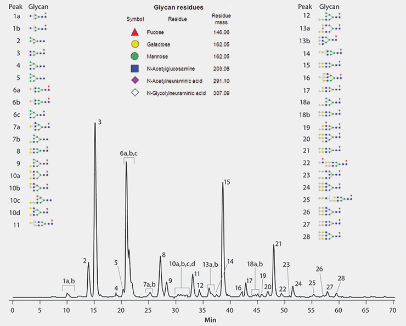Click the purple N-Acetylneuraminic acid diamond
This screenshot has height=326, width=406.
(x=135, y=81)
